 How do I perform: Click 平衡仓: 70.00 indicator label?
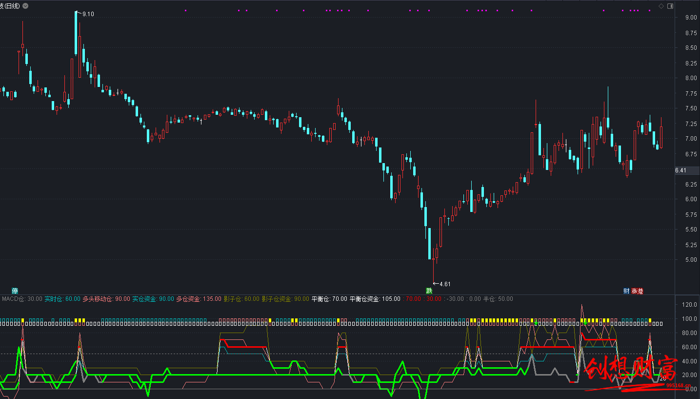329,298
